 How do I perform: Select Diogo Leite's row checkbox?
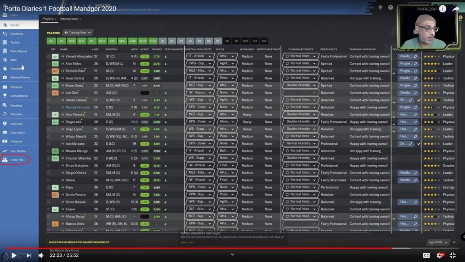(x=48, y=121)
